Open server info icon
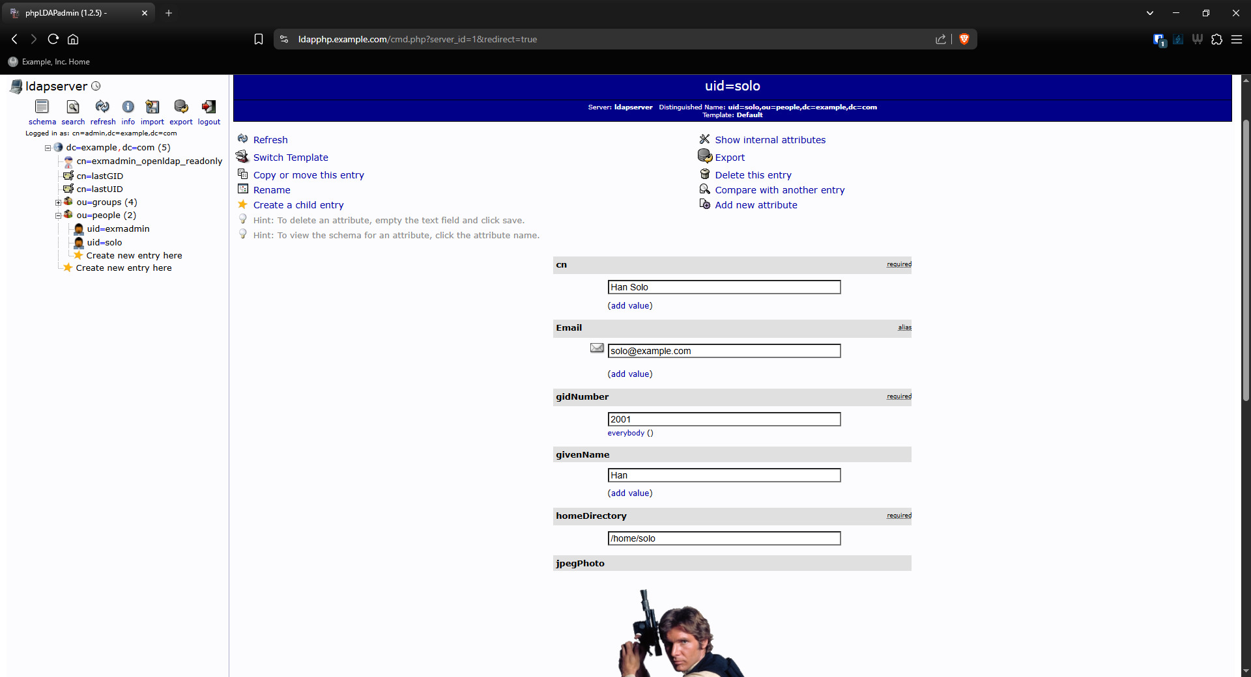 click(x=128, y=107)
